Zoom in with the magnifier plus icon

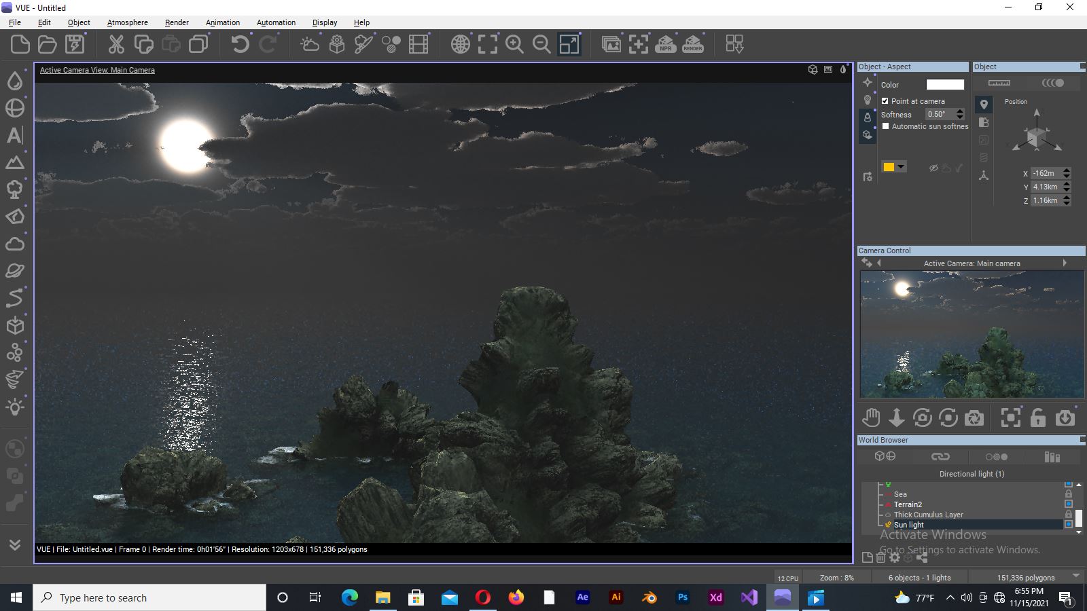(515, 45)
